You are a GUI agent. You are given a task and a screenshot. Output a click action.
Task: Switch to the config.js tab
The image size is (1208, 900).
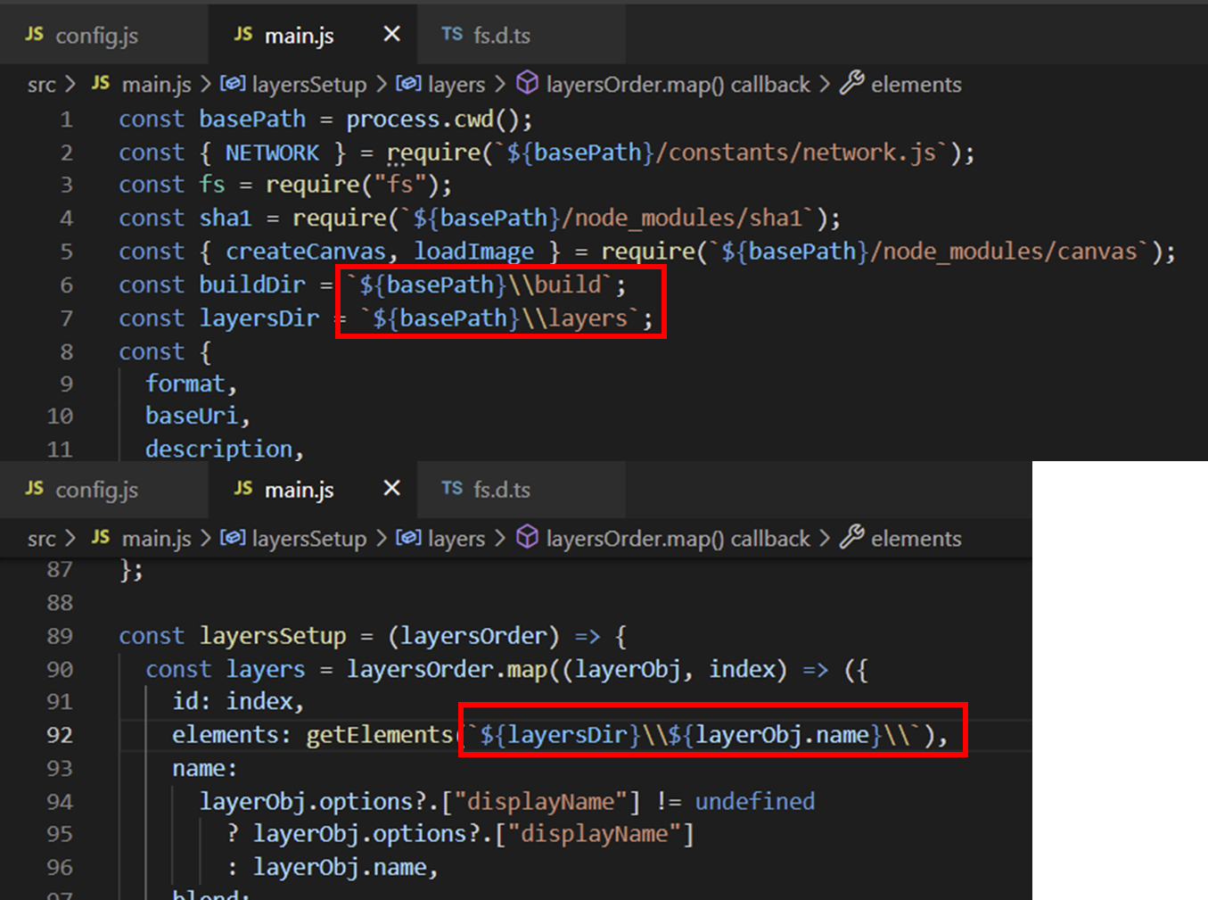coord(98,35)
